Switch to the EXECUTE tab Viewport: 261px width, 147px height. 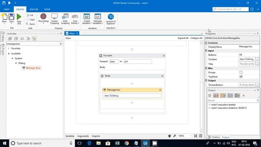[34, 9]
